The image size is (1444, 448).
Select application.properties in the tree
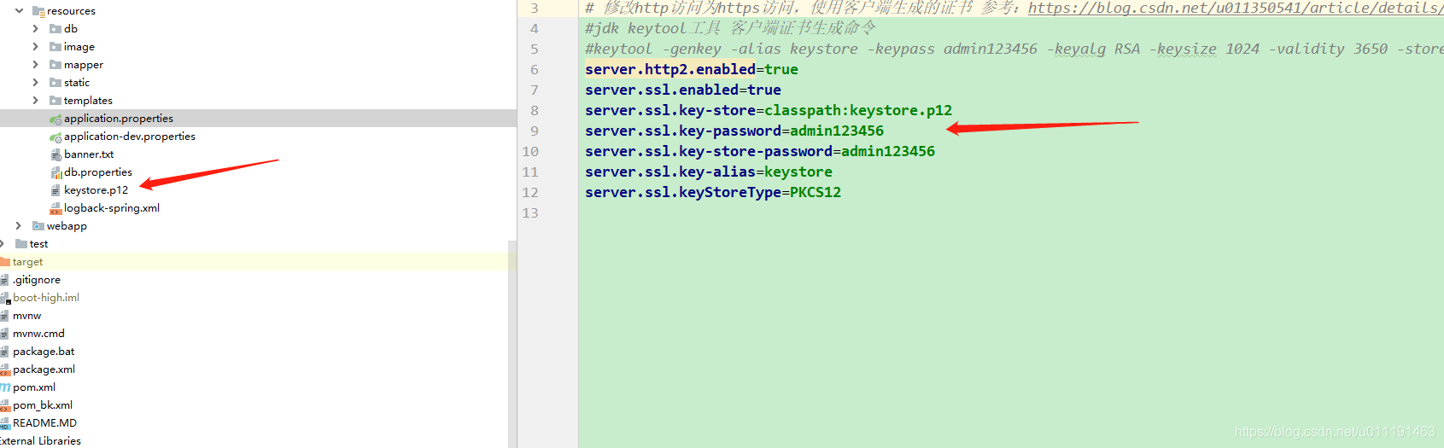pos(119,119)
